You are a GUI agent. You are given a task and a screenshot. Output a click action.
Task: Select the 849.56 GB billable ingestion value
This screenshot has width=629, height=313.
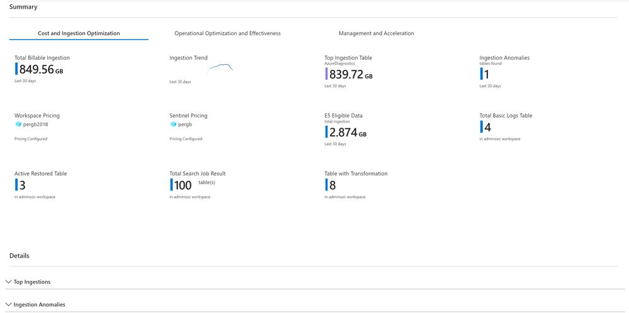[41, 70]
